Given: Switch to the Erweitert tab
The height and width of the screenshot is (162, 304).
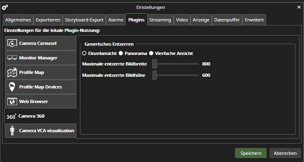Looking at the screenshot, I should coord(254,20).
